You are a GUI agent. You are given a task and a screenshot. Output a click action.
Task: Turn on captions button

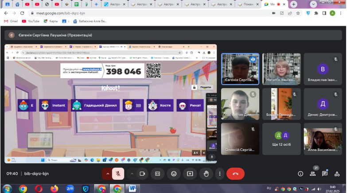(x=158, y=174)
